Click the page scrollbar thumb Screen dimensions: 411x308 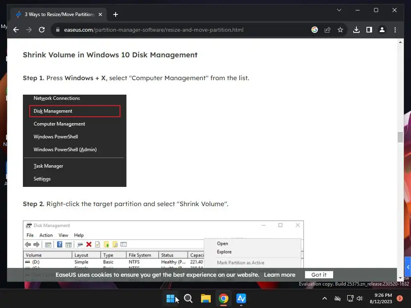click(x=400, y=137)
